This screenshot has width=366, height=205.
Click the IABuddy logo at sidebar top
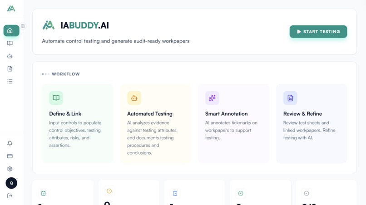pos(11,9)
